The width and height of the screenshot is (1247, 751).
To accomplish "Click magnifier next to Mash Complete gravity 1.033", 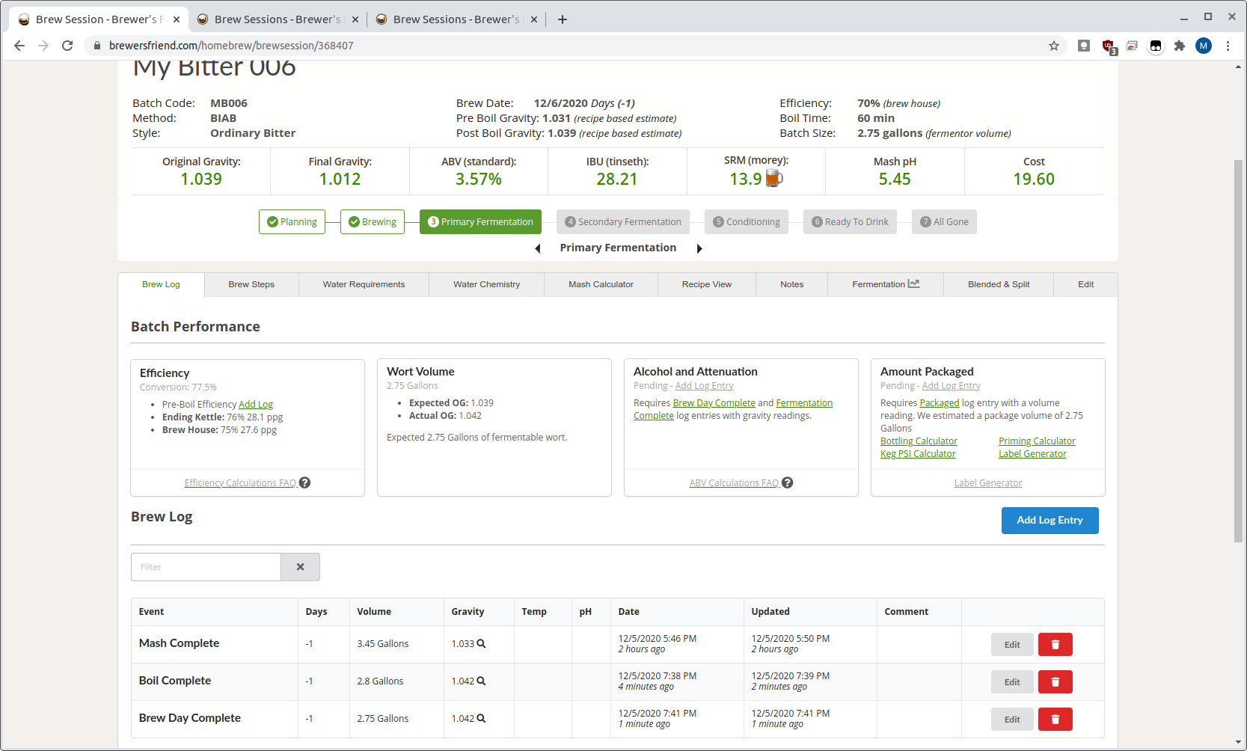I will pyautogui.click(x=481, y=643).
